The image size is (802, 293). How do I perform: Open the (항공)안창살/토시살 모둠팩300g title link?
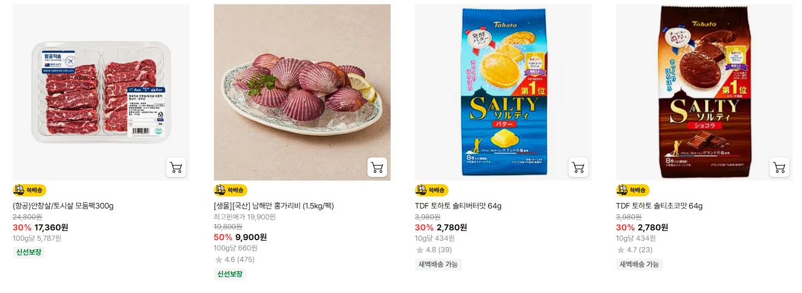(63, 206)
